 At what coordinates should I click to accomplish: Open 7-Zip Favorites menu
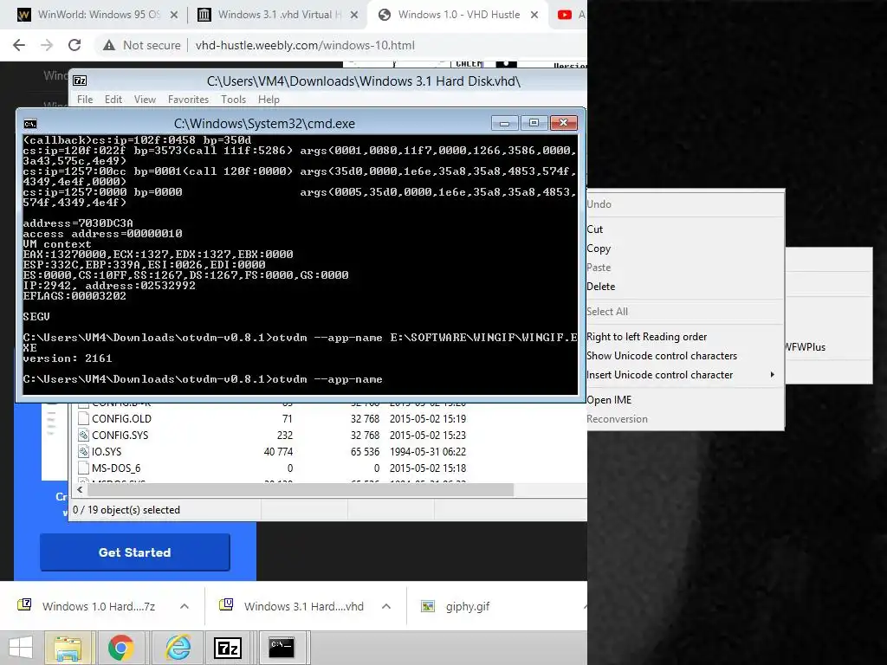[188, 100]
